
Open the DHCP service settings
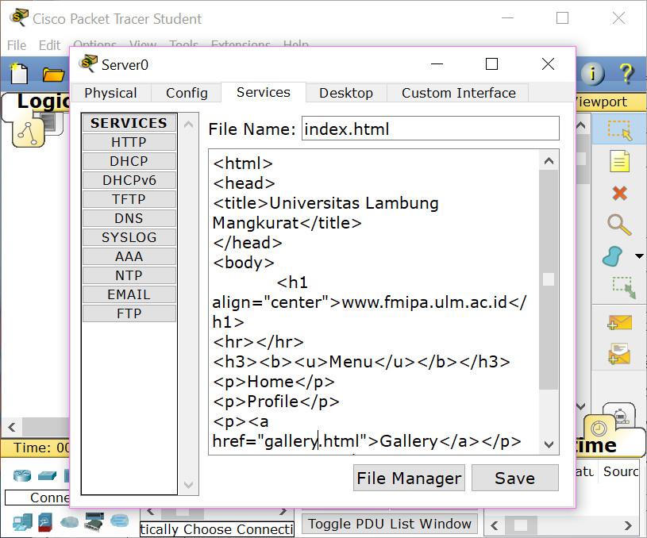point(129,161)
